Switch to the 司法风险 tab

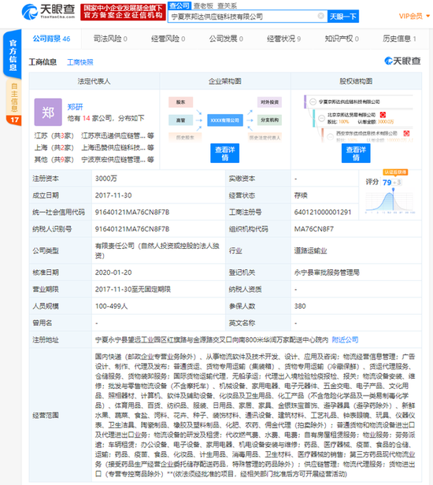tap(110, 39)
